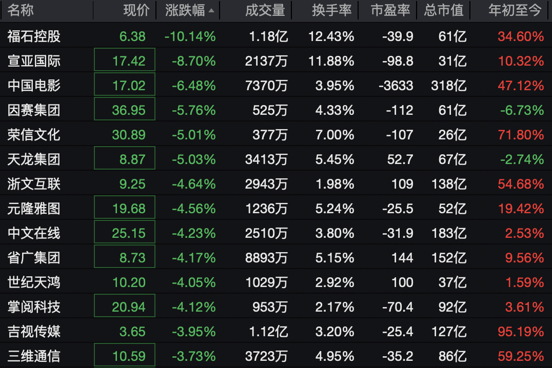Sort by the 现价 column header
The height and width of the screenshot is (368, 552).
click(x=136, y=10)
